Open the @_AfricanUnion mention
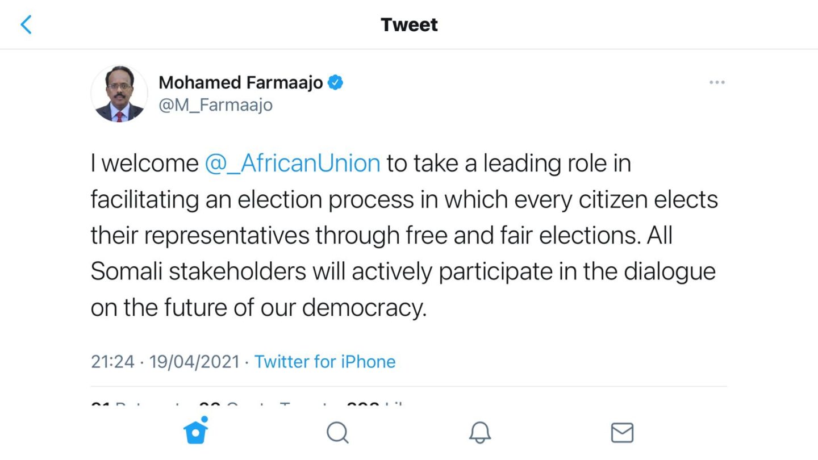 (293, 164)
